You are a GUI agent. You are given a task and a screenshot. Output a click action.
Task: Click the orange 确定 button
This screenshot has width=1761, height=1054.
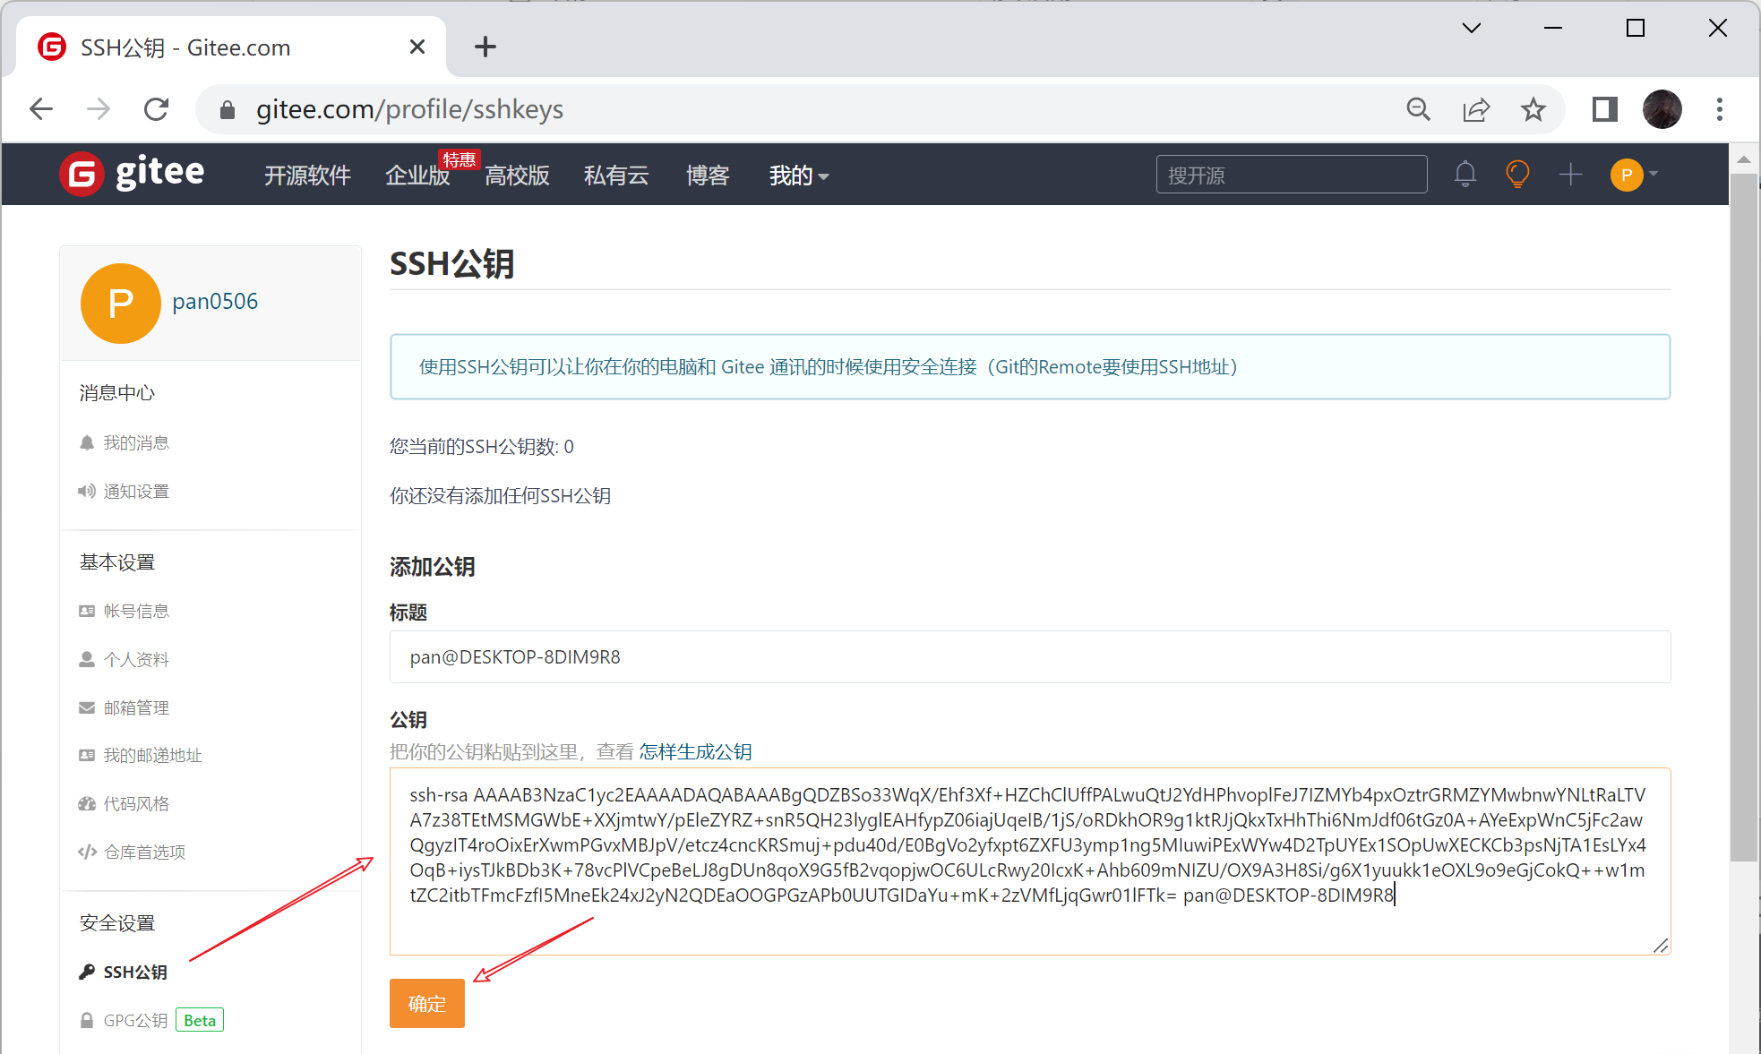[426, 1003]
